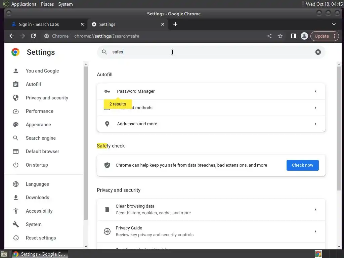
Task: Open Autofill in the sidebar
Action: click(x=33, y=84)
